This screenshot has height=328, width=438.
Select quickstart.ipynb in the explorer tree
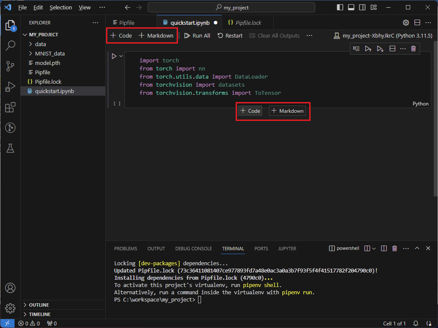coord(63,91)
